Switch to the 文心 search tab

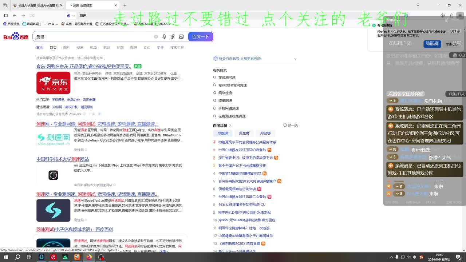tap(40, 48)
